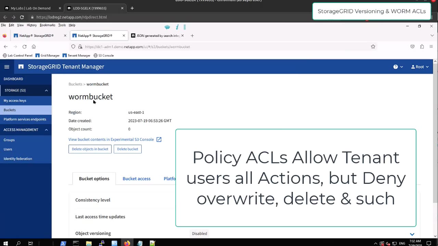Open the S3 browser taskbar icon
438x246 pixels.
(114, 243)
